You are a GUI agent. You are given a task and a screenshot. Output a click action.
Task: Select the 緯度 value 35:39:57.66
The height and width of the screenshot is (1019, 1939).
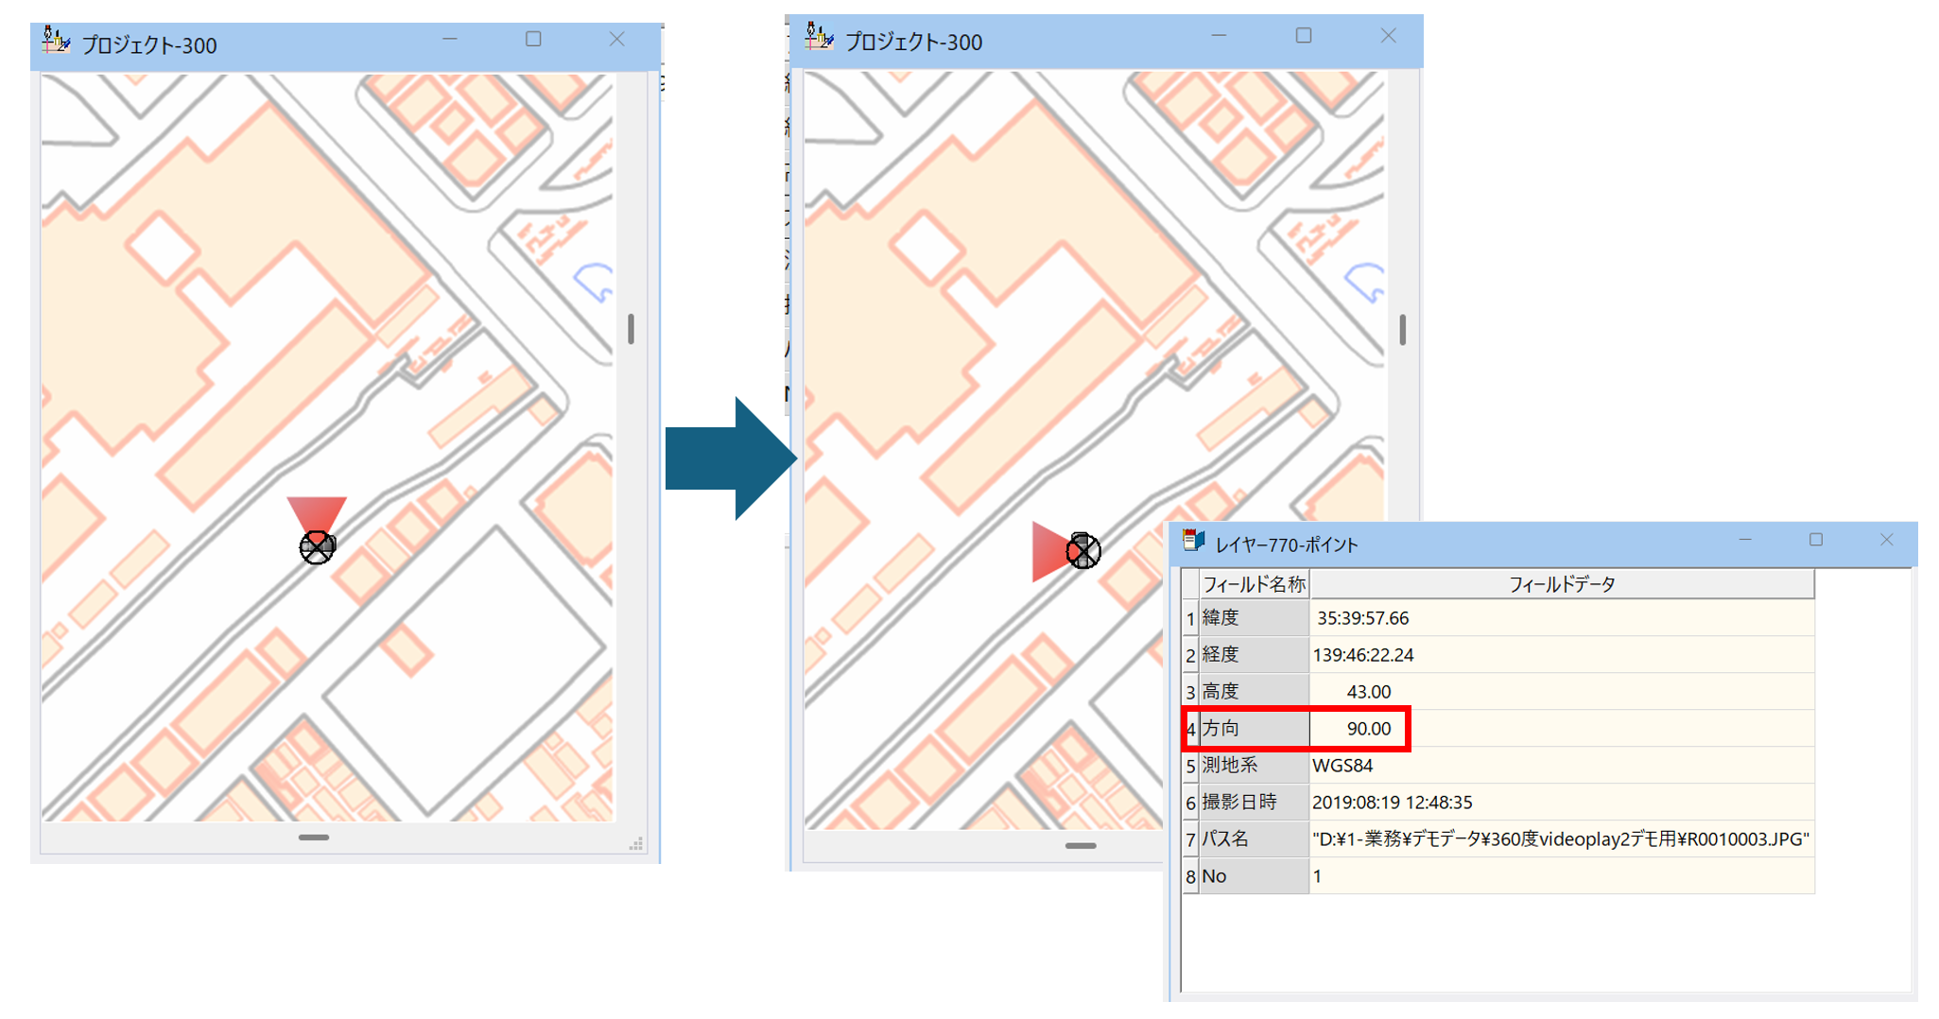click(x=1362, y=618)
